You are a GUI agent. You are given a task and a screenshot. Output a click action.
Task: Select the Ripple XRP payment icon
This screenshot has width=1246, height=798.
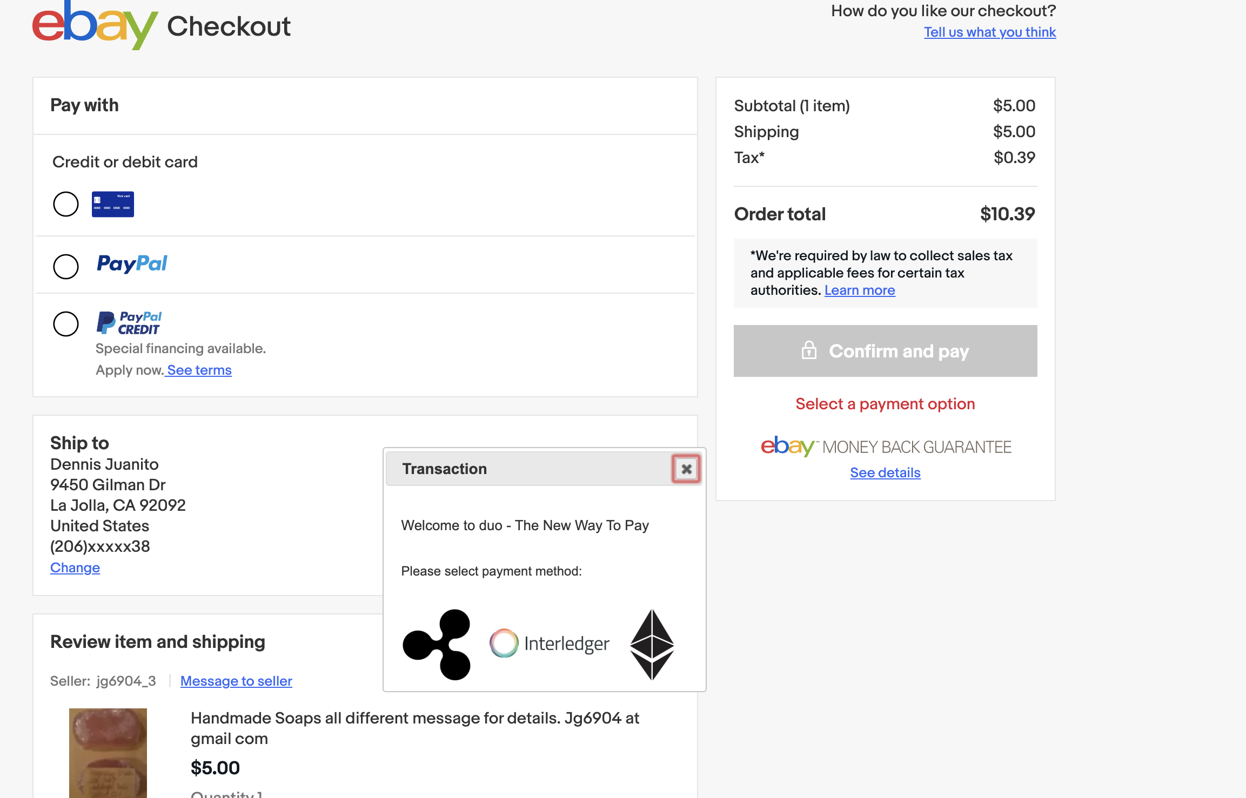click(437, 644)
